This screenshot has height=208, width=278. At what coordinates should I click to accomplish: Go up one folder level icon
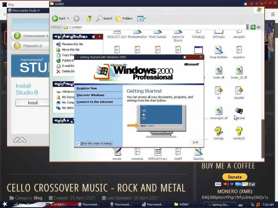pos(89,18)
